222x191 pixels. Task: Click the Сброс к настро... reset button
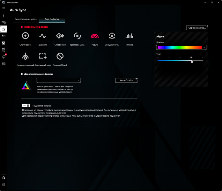pyautogui.click(x=197, y=28)
